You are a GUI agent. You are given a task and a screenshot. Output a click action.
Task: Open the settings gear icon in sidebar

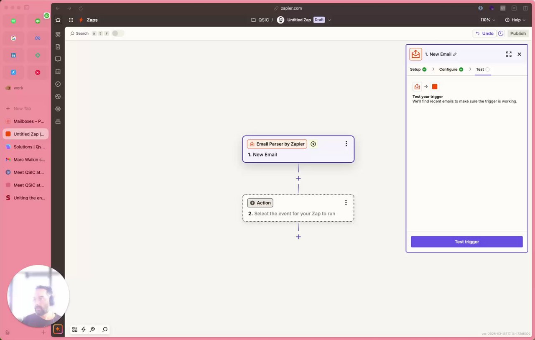(x=58, y=109)
